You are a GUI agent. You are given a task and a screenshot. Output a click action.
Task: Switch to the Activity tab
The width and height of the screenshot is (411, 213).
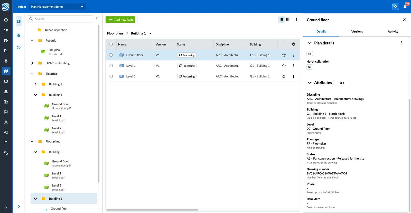(393, 32)
